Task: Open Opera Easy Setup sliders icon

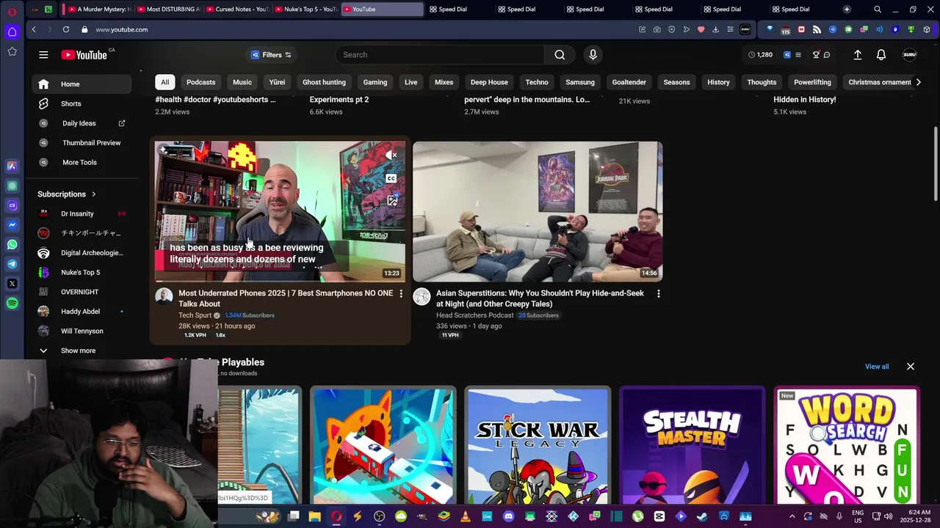Action: [x=730, y=29]
